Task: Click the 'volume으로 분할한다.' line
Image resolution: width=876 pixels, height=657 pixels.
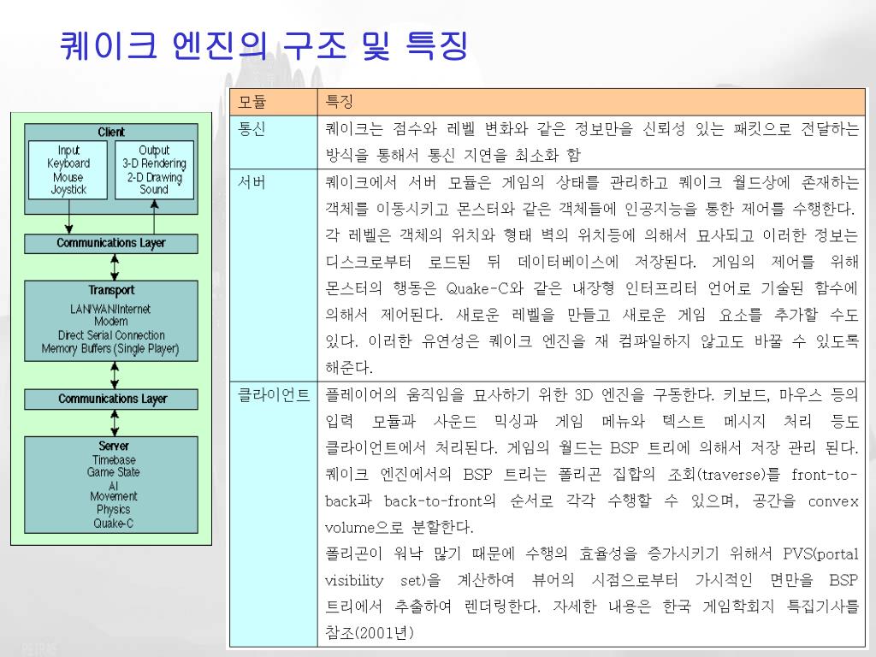Action: tap(399, 527)
